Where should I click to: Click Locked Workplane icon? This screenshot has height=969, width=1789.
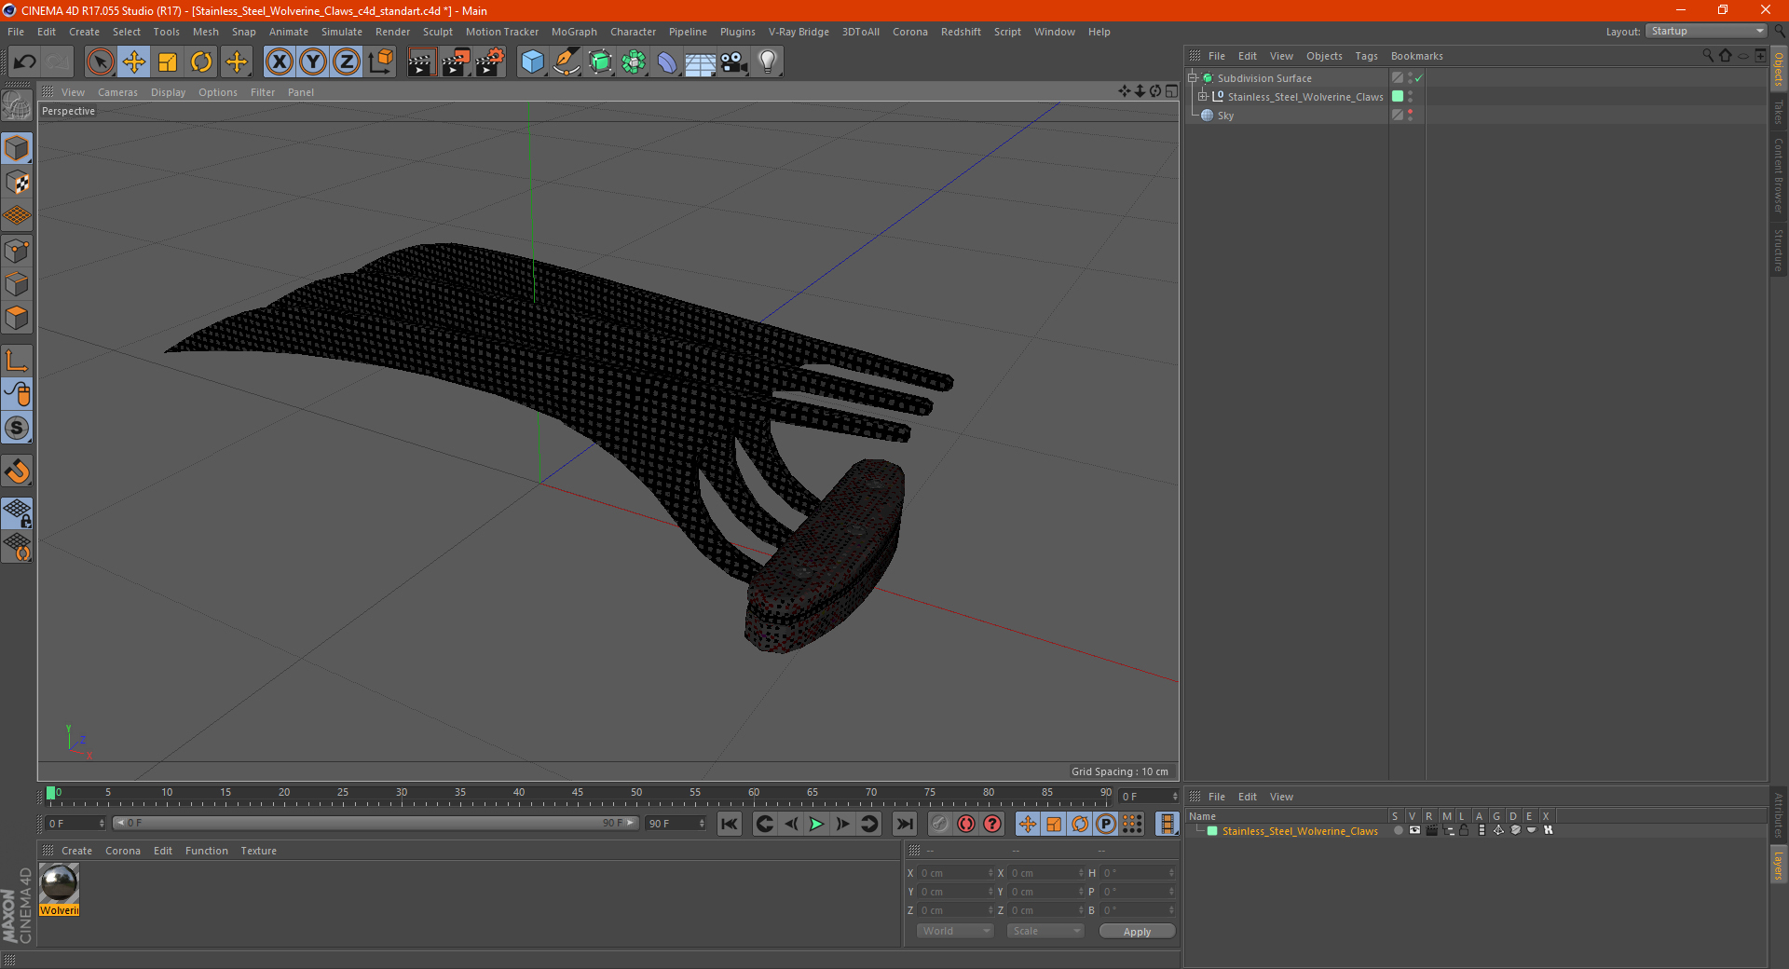17,512
